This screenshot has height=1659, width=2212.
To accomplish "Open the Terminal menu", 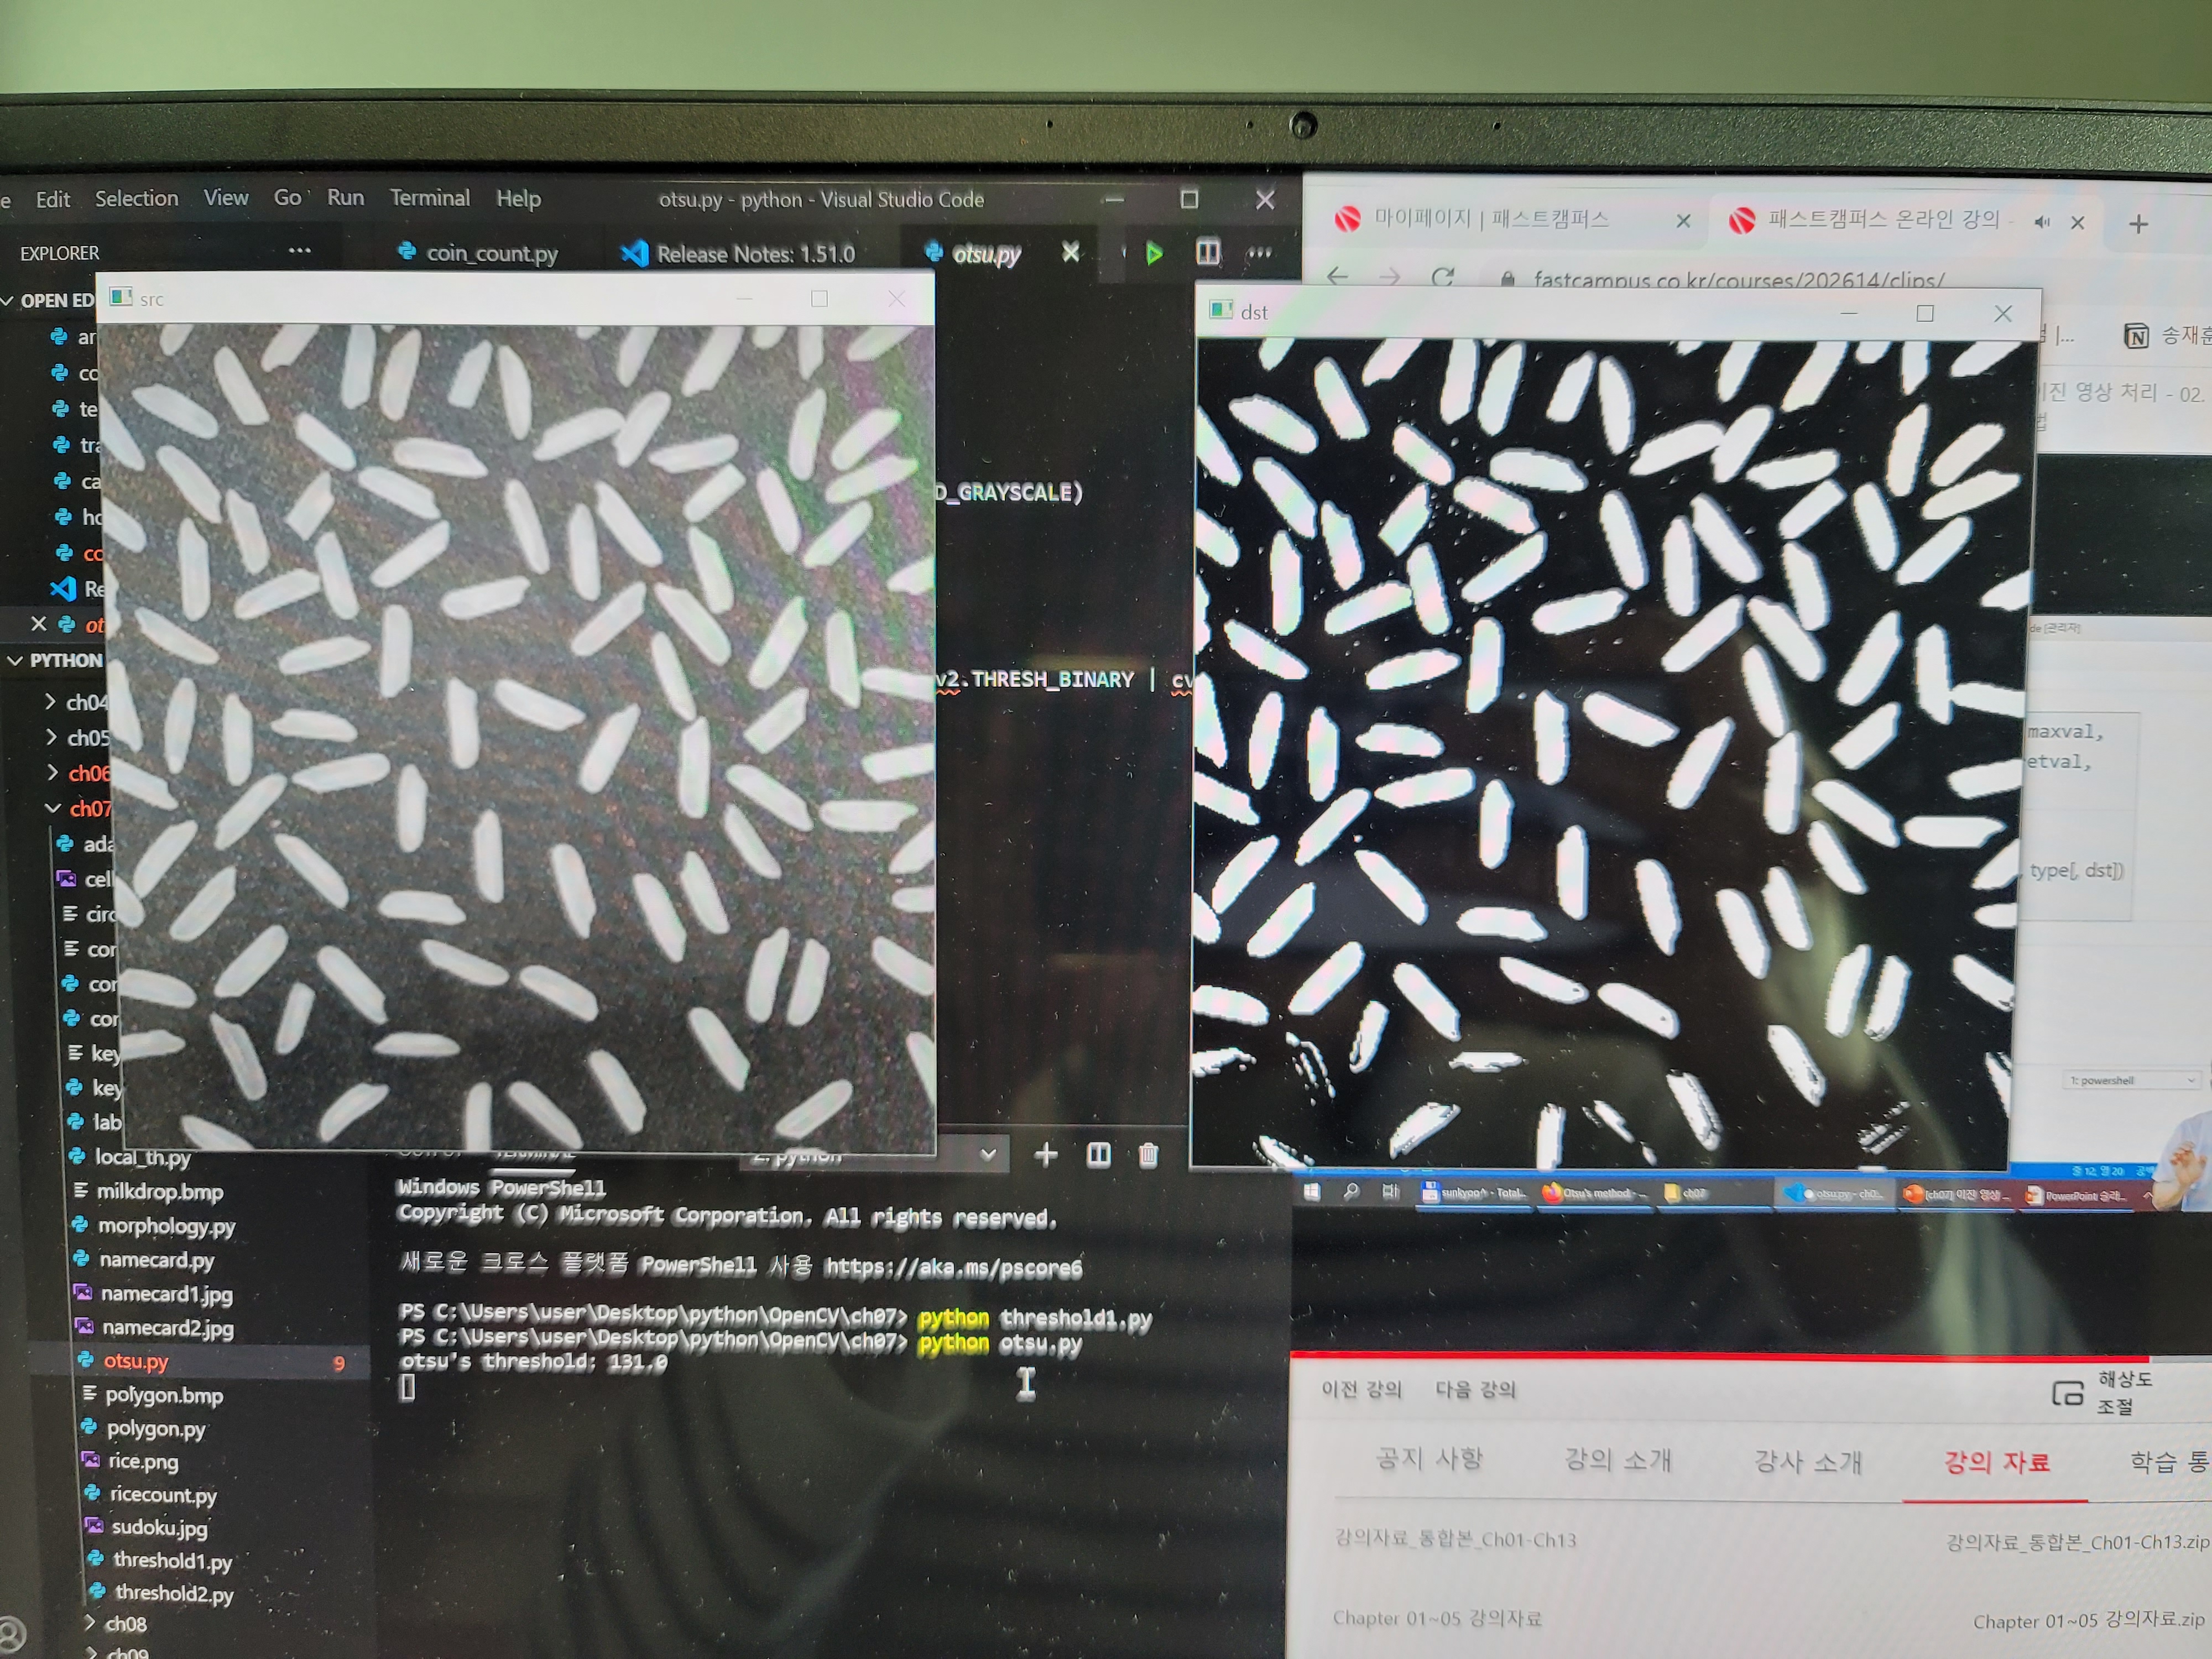I will coord(430,197).
